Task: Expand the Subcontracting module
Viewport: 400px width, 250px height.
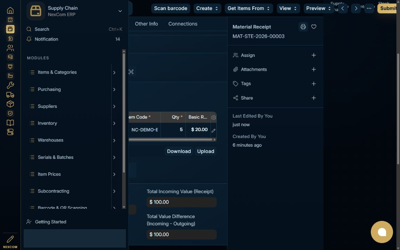Action: (x=114, y=191)
